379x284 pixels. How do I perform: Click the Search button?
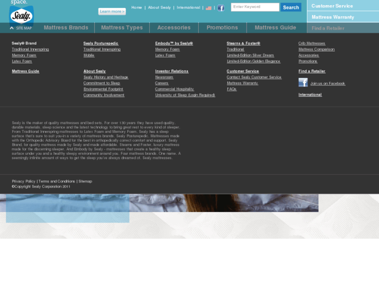(x=291, y=7)
